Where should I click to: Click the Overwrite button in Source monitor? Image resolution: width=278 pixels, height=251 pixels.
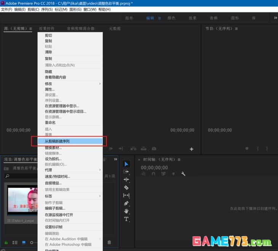pos(144,149)
